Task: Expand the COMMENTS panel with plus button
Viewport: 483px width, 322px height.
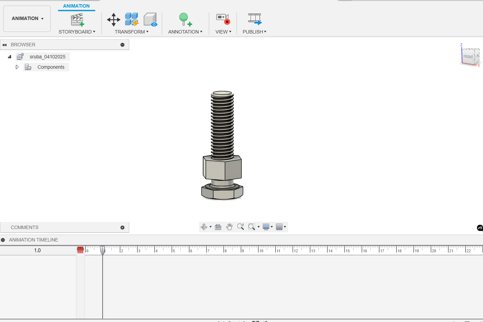Action: click(x=122, y=227)
